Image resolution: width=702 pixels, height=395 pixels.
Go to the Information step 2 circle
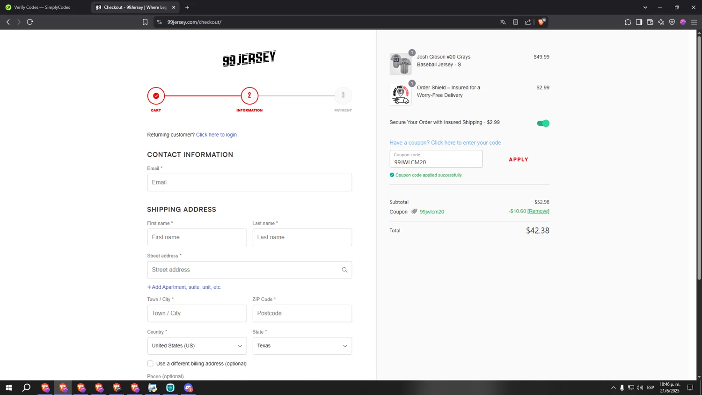point(249,96)
